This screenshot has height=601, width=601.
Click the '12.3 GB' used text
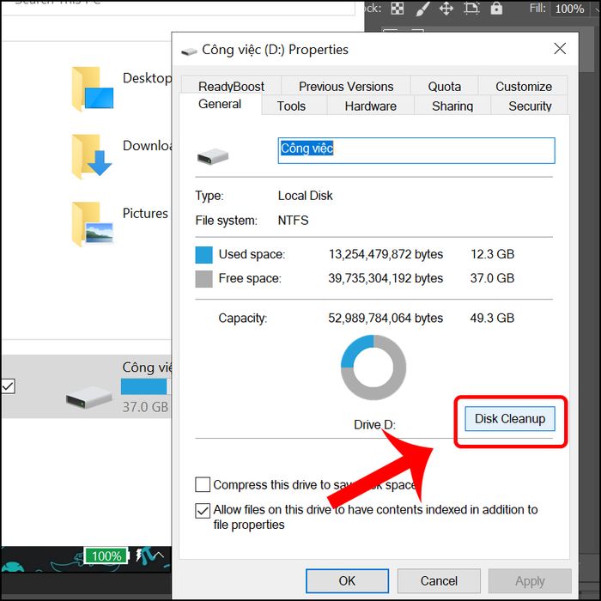(493, 254)
